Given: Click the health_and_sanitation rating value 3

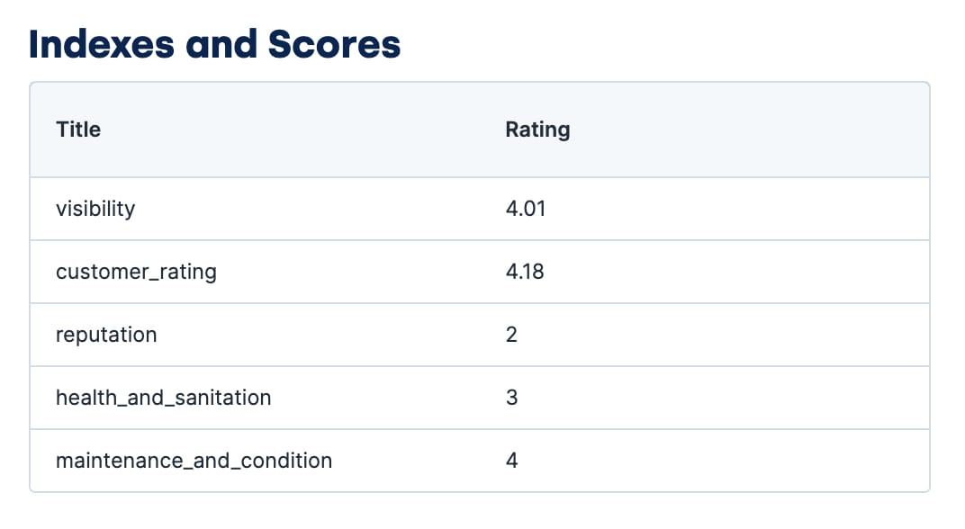Looking at the screenshot, I should tap(511, 398).
